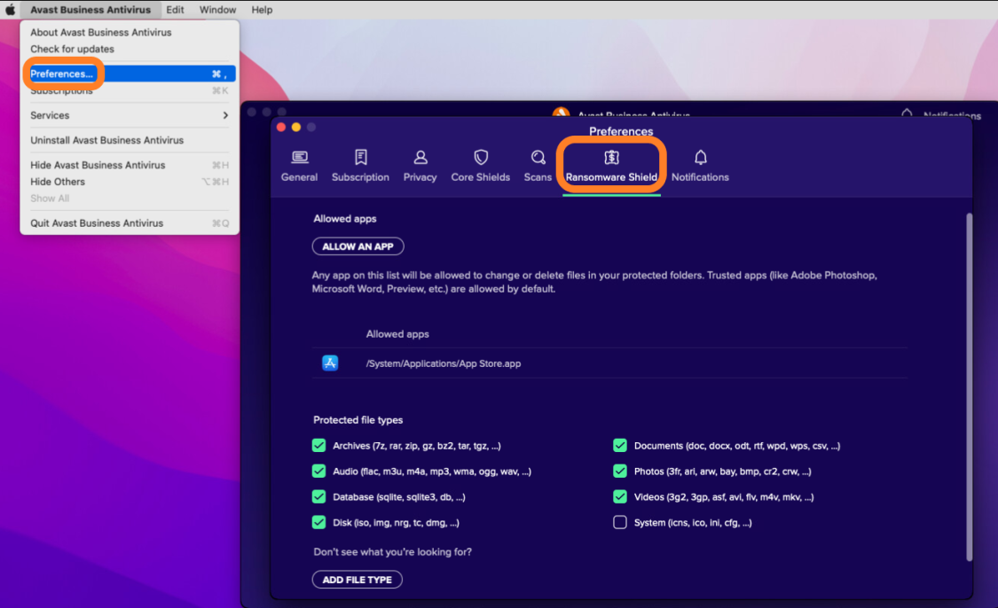Uncheck the Audio file type checkbox
Screen dimensions: 998x608
point(318,472)
